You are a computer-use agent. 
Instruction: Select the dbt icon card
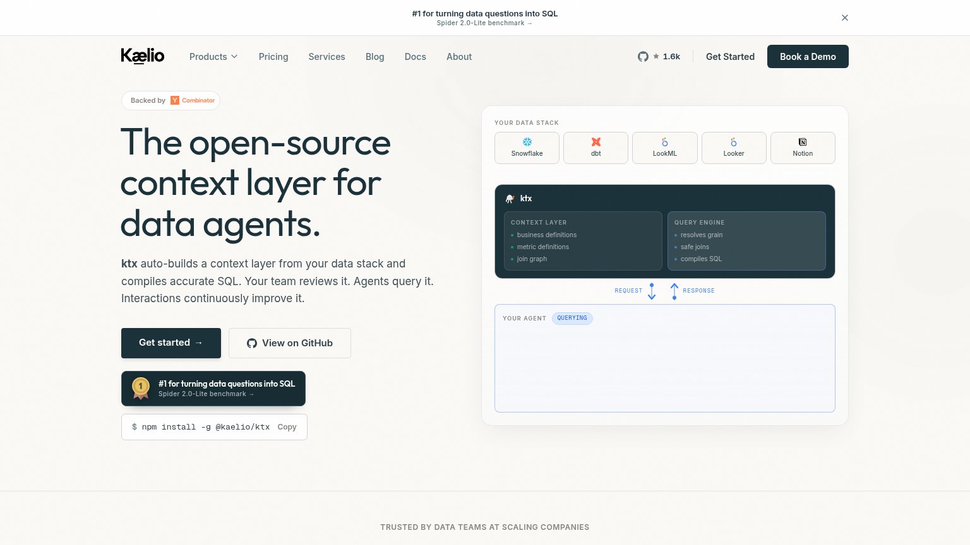[596, 148]
